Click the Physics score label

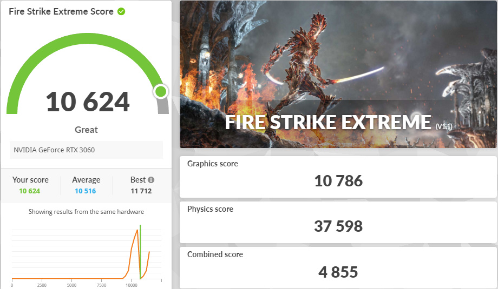click(x=210, y=209)
